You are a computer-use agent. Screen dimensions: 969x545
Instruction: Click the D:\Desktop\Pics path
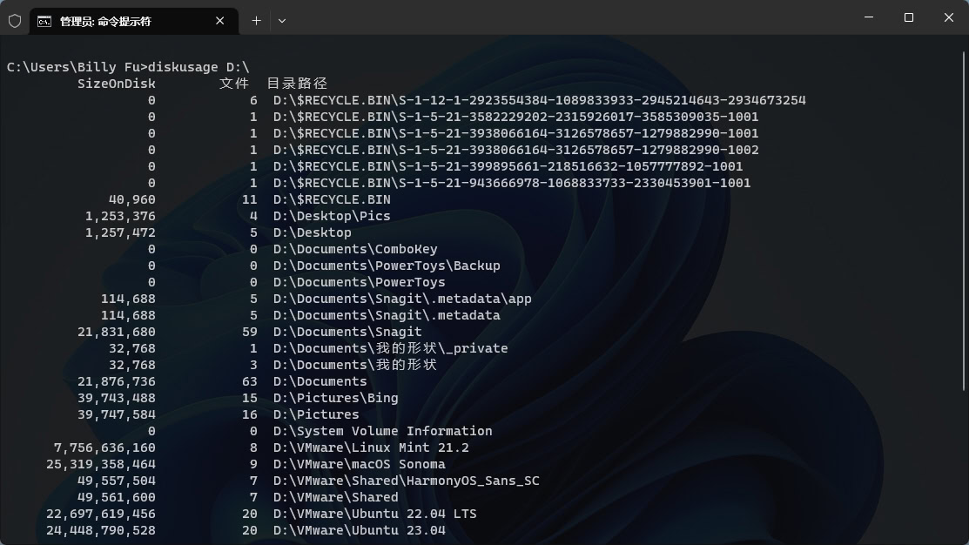(332, 216)
